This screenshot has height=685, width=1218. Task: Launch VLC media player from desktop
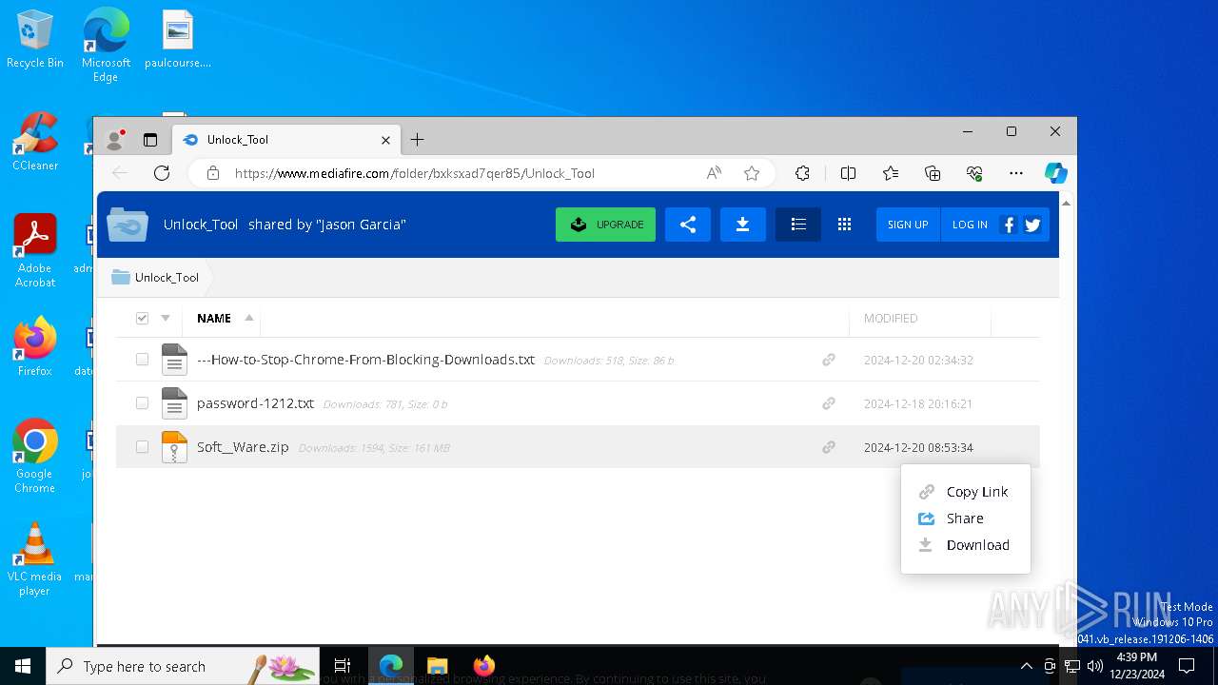pyautogui.click(x=35, y=558)
